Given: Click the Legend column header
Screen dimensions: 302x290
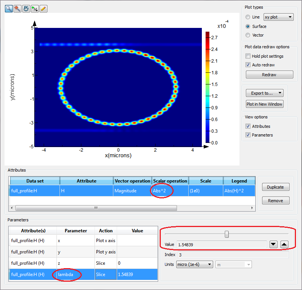Looking at the screenshot, I should pos(239,181).
